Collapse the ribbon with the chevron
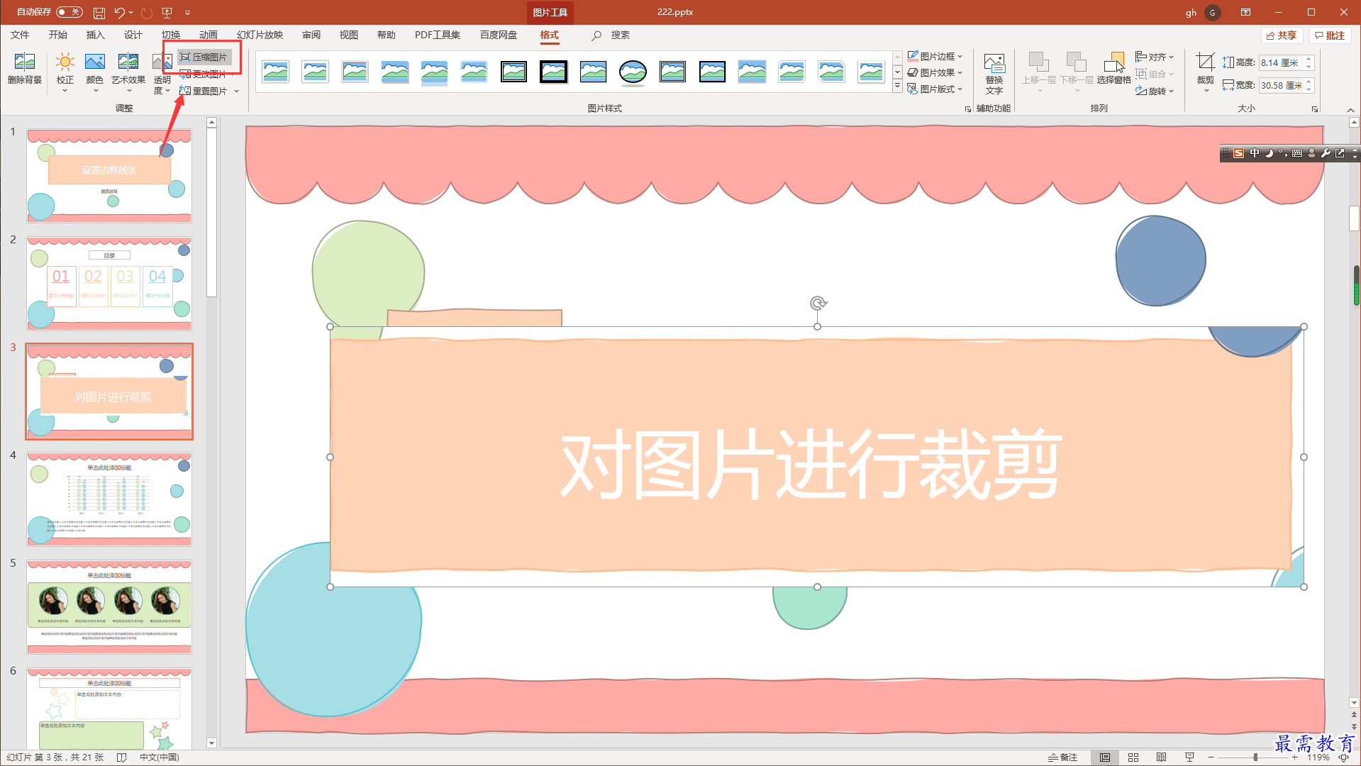The width and height of the screenshot is (1361, 766). pyautogui.click(x=1350, y=110)
